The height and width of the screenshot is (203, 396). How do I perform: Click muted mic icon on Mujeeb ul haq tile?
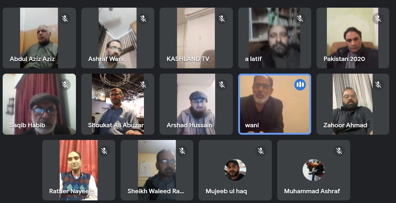pyautogui.click(x=261, y=151)
